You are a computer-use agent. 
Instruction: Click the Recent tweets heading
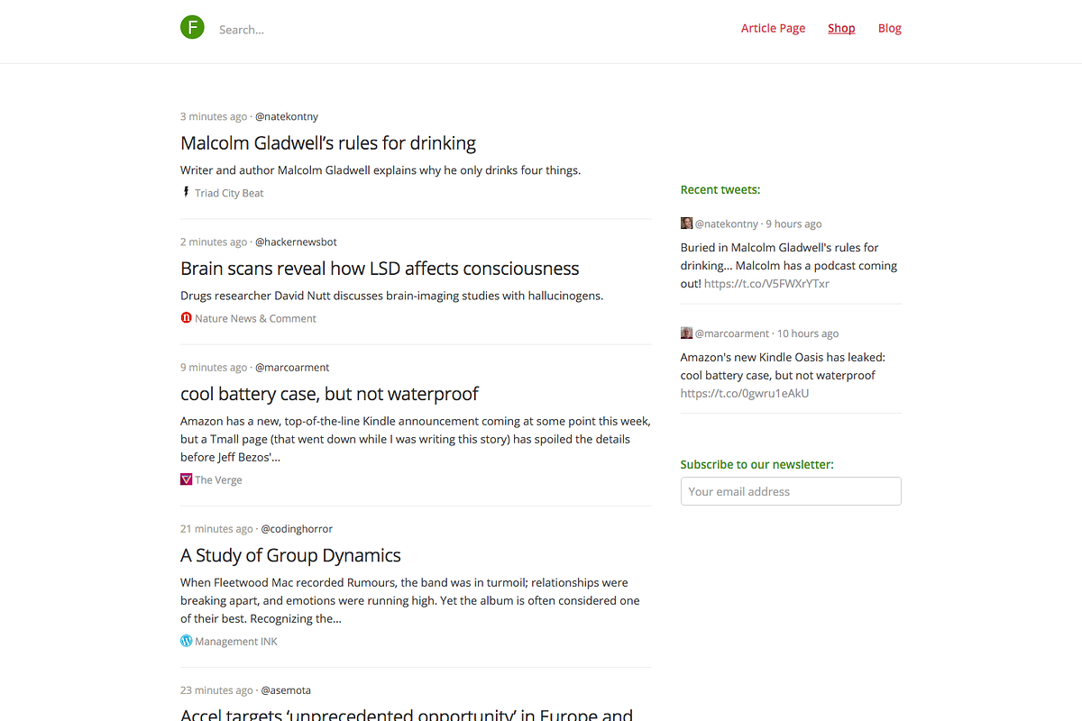pyautogui.click(x=720, y=189)
